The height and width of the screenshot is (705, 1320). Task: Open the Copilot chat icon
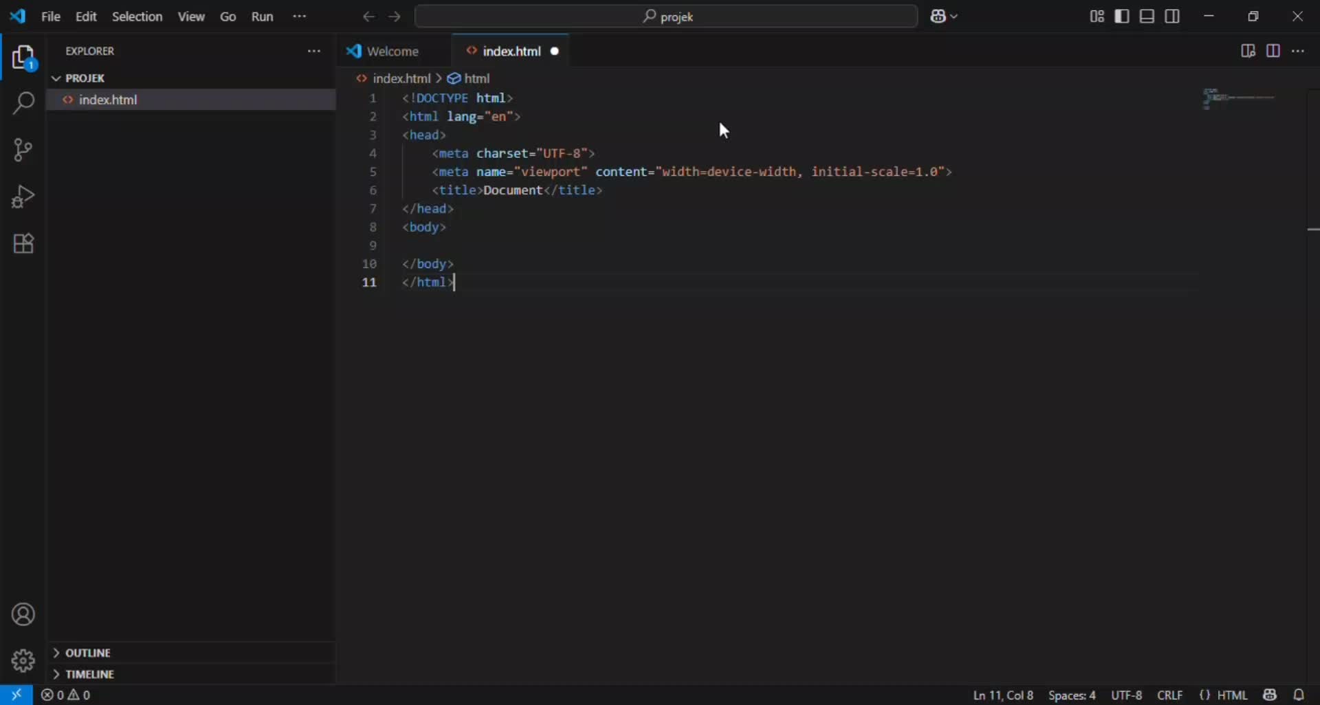pyautogui.click(x=939, y=16)
